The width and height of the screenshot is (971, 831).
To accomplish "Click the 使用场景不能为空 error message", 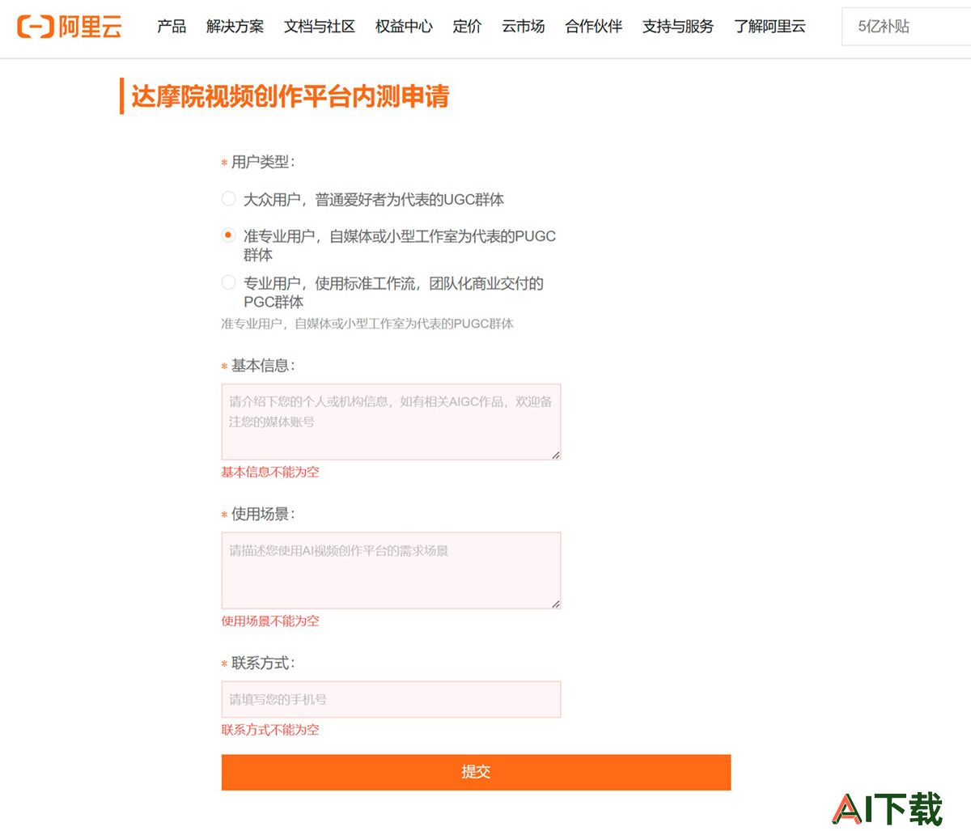I will tap(270, 621).
